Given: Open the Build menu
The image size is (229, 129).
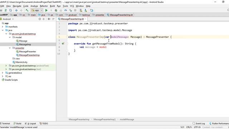Looking at the screenshot, I should tap(52, 6).
